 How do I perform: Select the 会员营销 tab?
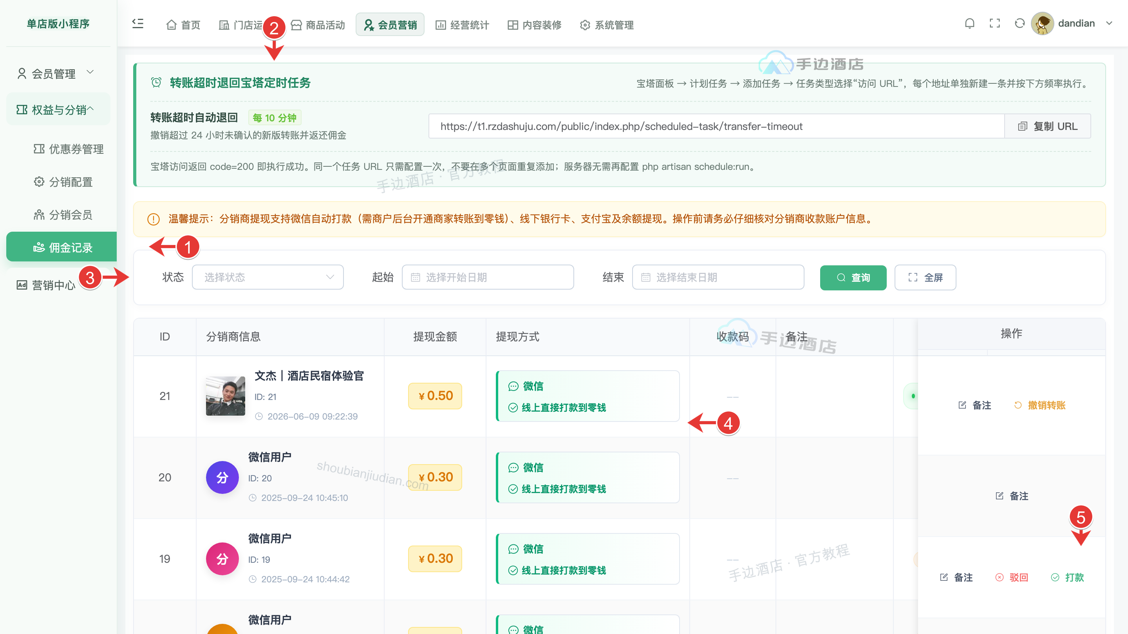[x=390, y=25]
